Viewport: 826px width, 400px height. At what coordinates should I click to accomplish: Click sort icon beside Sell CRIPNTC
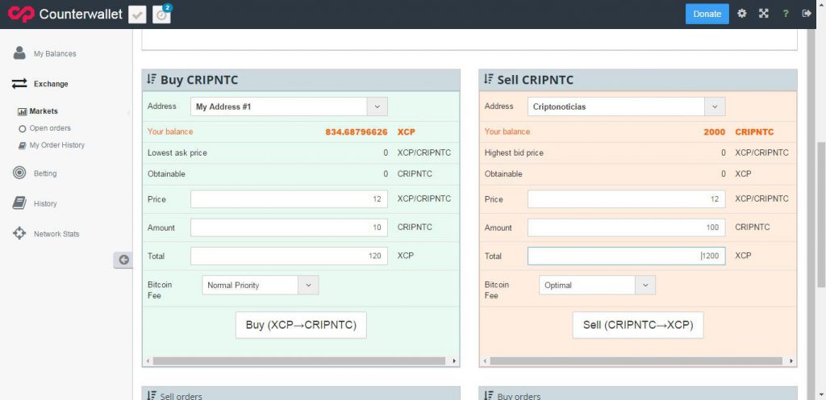(489, 80)
